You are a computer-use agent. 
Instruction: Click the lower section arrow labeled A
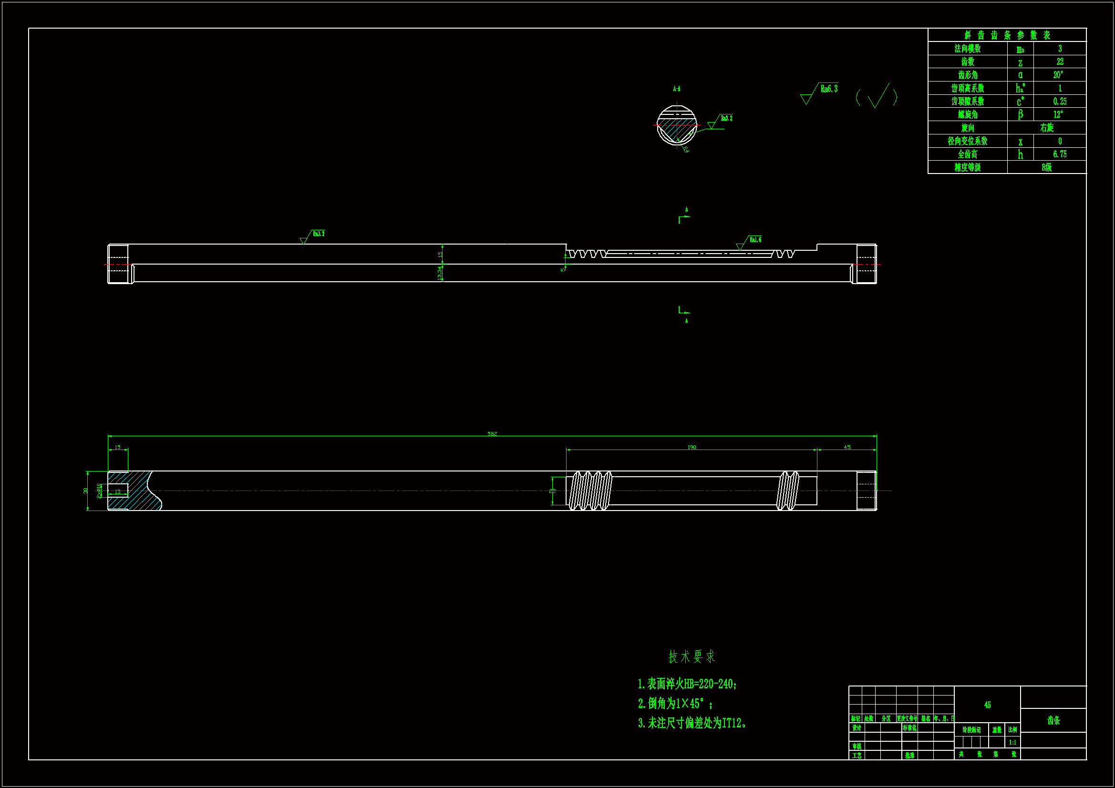[684, 313]
